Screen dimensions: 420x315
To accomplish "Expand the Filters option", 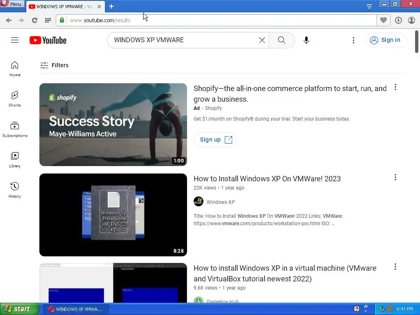I will pyautogui.click(x=55, y=65).
